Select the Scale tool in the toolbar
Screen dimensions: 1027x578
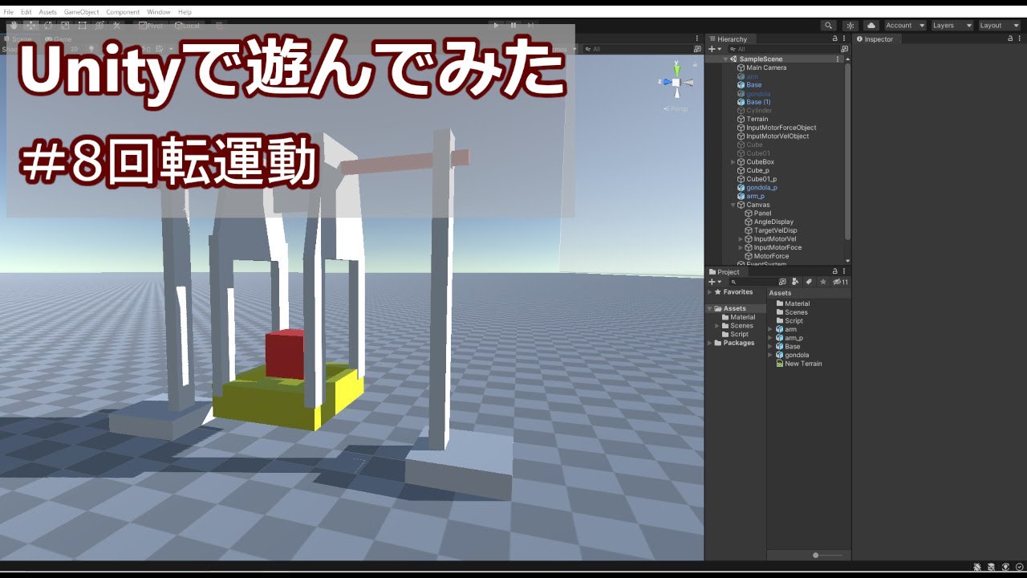[x=65, y=26]
